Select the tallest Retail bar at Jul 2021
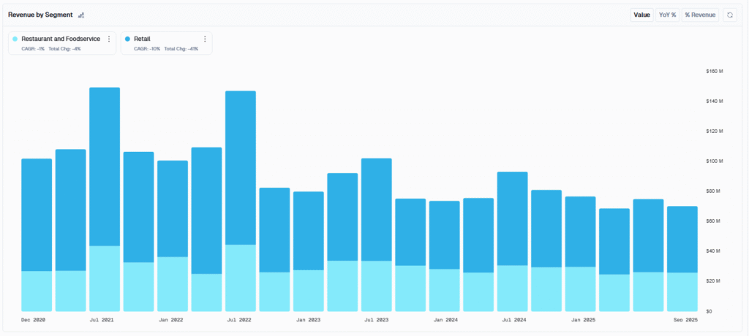Viewport: 749px width, 336px height. coord(105,167)
